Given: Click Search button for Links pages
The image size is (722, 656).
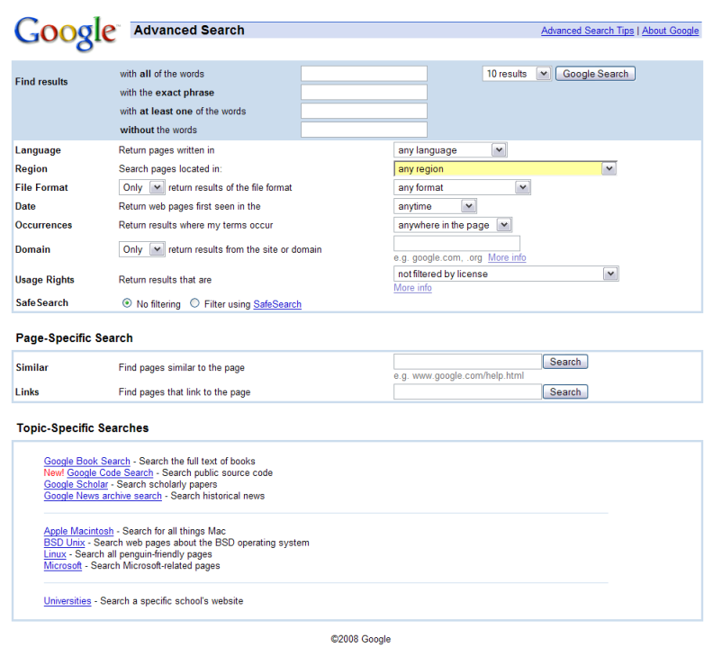Looking at the screenshot, I should click(x=565, y=392).
